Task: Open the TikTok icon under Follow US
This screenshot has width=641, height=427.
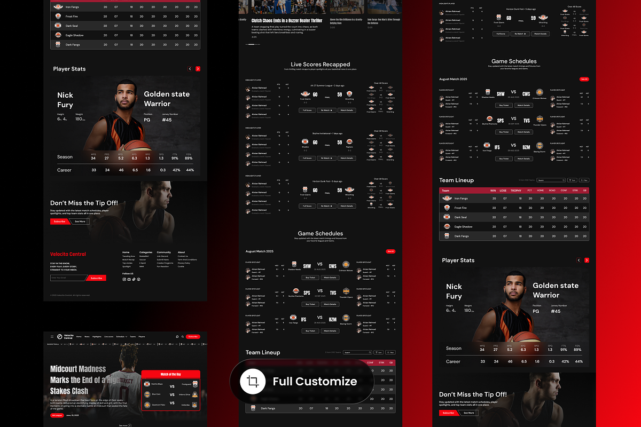Action: pos(134,279)
